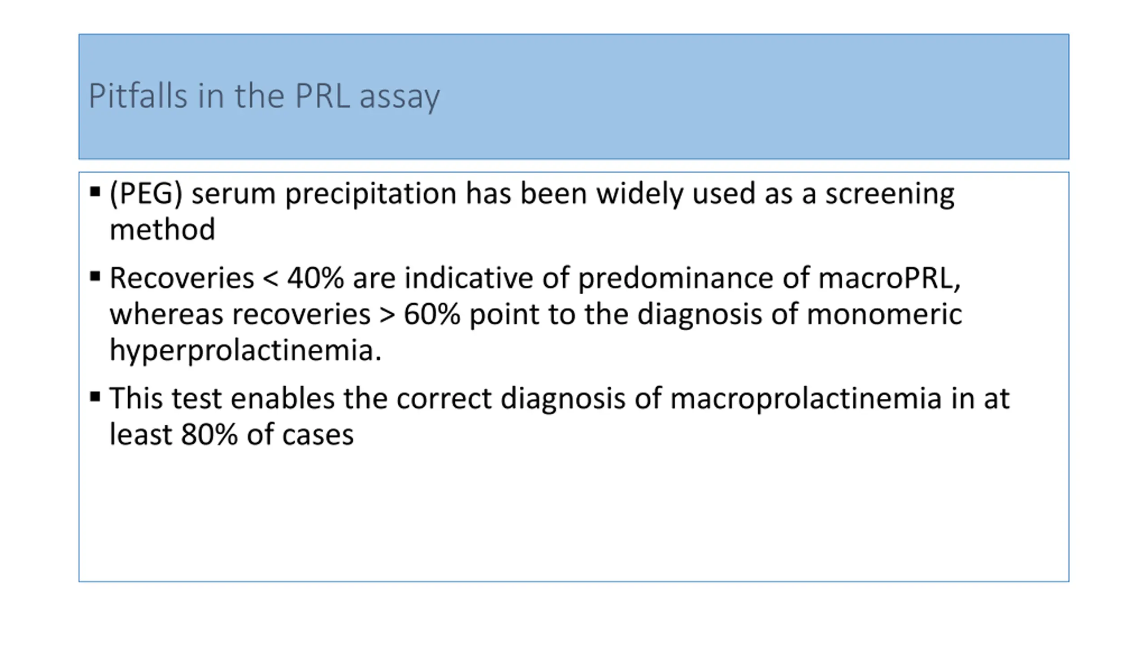Click the word 'macroPRL,'

tap(890, 279)
